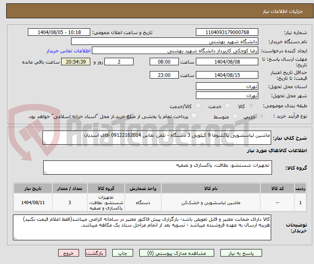Click the announcement date field 1404/08/05 - 10:18
Screen dimensions: 314x264
click(x=59, y=32)
